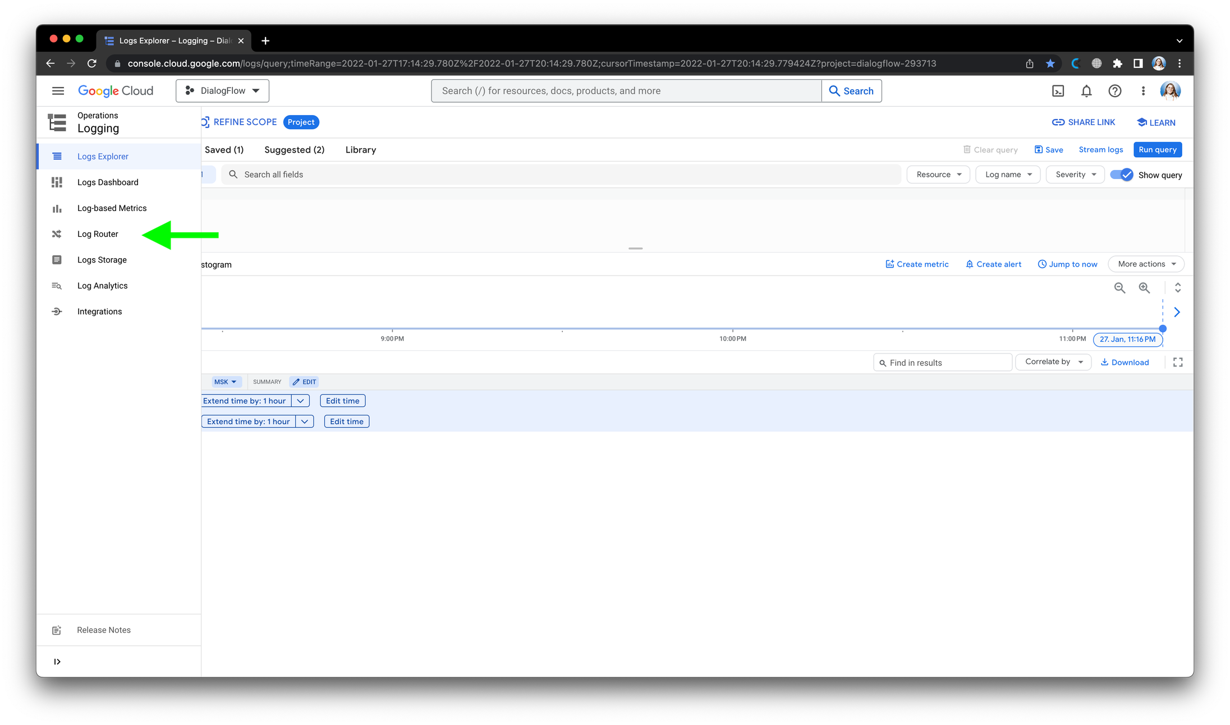Open the More actions dropdown

tap(1146, 264)
